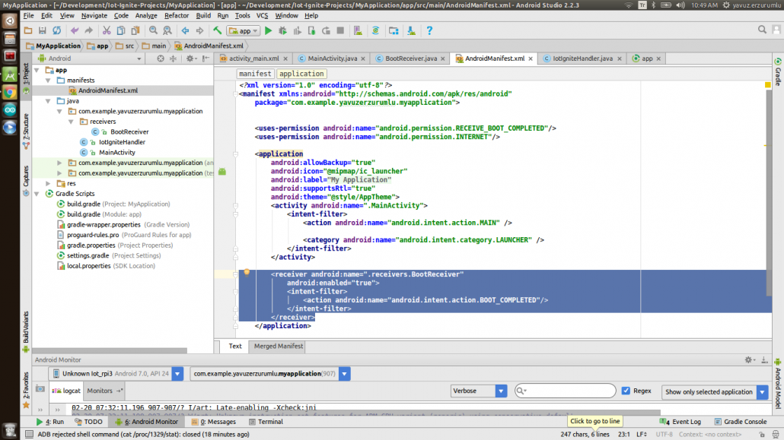
Task: Navigate forward with the toolbar arrow
Action: (199, 31)
